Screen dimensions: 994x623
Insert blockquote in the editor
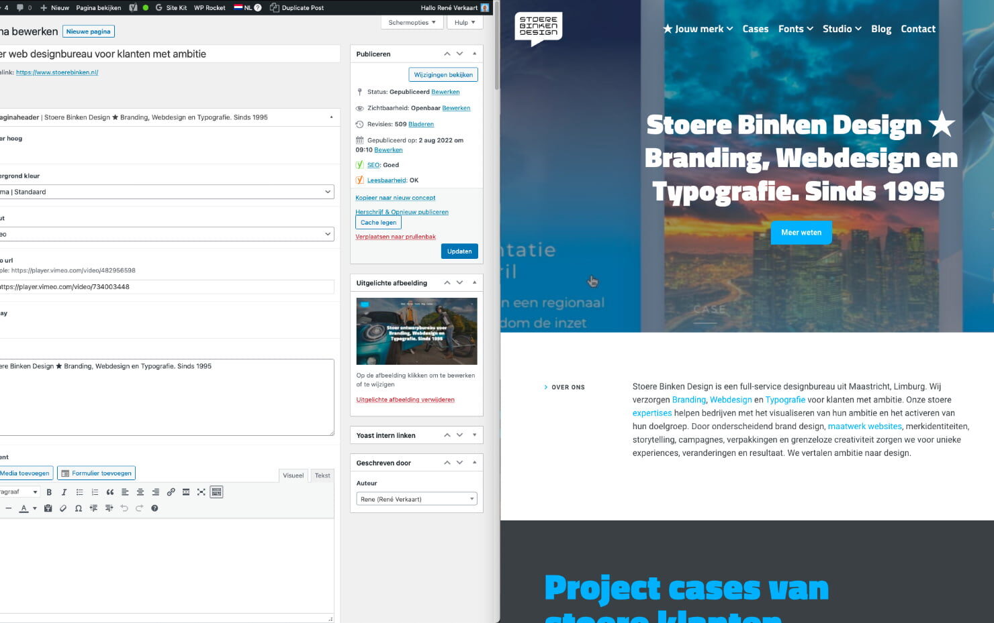tap(110, 492)
